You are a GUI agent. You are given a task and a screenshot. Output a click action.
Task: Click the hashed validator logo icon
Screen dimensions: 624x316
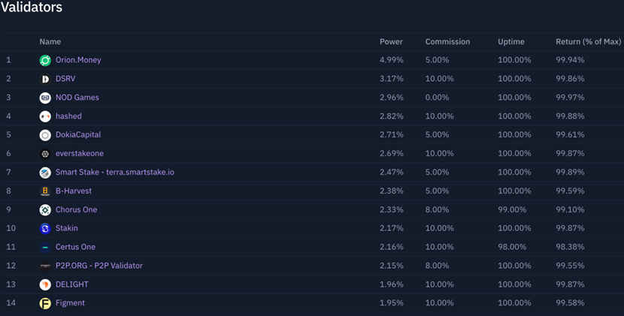click(45, 116)
